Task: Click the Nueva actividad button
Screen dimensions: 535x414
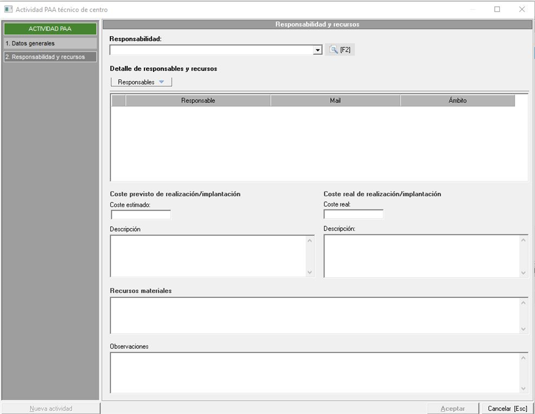Action: click(x=51, y=408)
